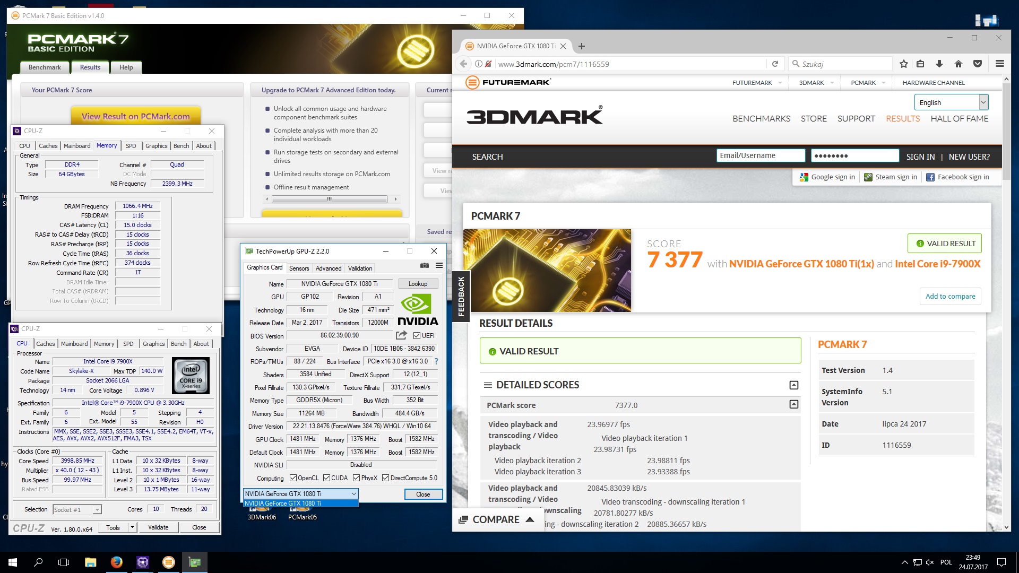Switch to Firefox in the taskbar
This screenshot has height=573, width=1019.
pyautogui.click(x=116, y=562)
